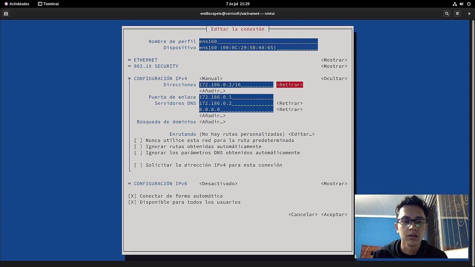
Task: Enable 'Ignorar rutas obtenidas automáticamente' checkbox
Action: 138,146
